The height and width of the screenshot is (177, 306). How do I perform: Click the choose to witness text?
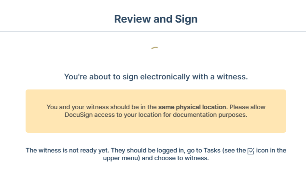click(181, 158)
